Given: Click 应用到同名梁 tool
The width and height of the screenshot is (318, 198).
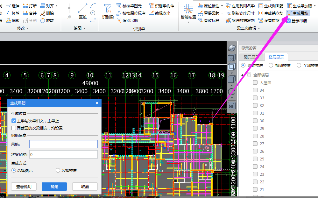Looking at the screenshot, I should pos(240,6).
